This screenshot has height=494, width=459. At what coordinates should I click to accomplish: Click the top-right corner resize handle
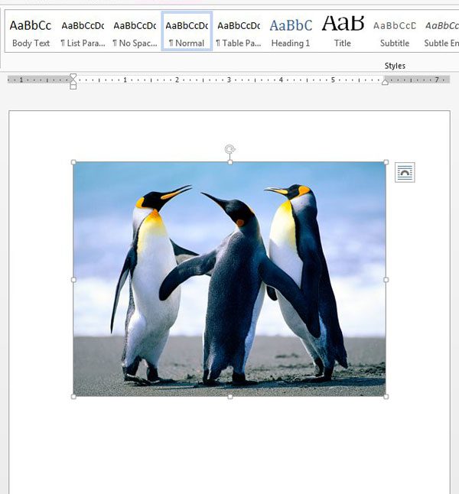point(386,162)
